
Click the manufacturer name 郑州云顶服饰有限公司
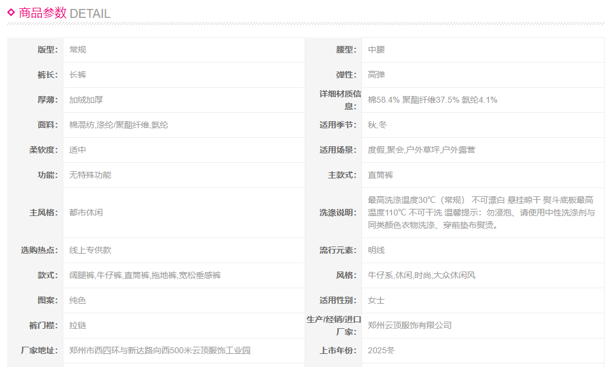point(410,325)
